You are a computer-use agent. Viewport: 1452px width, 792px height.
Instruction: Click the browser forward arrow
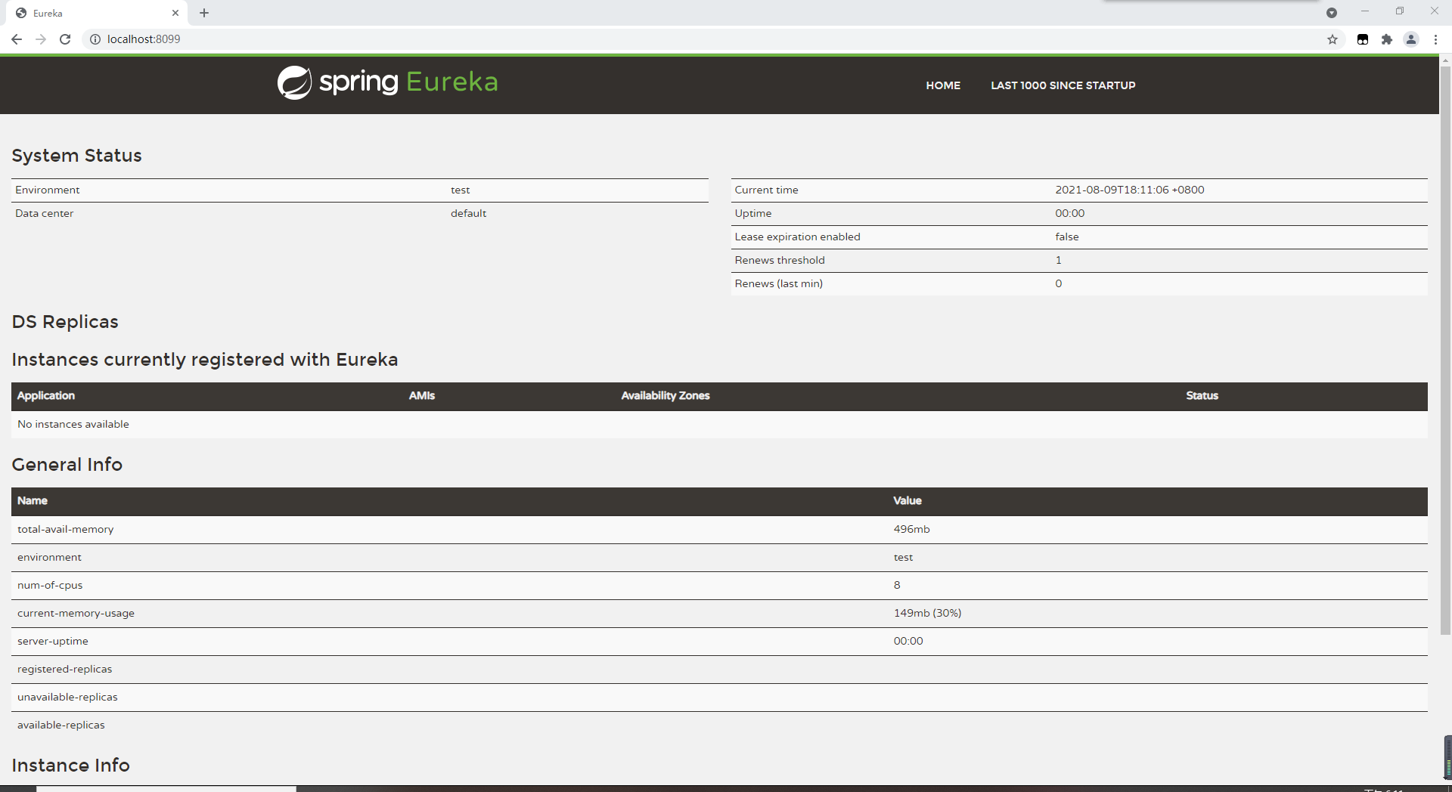[x=41, y=39]
